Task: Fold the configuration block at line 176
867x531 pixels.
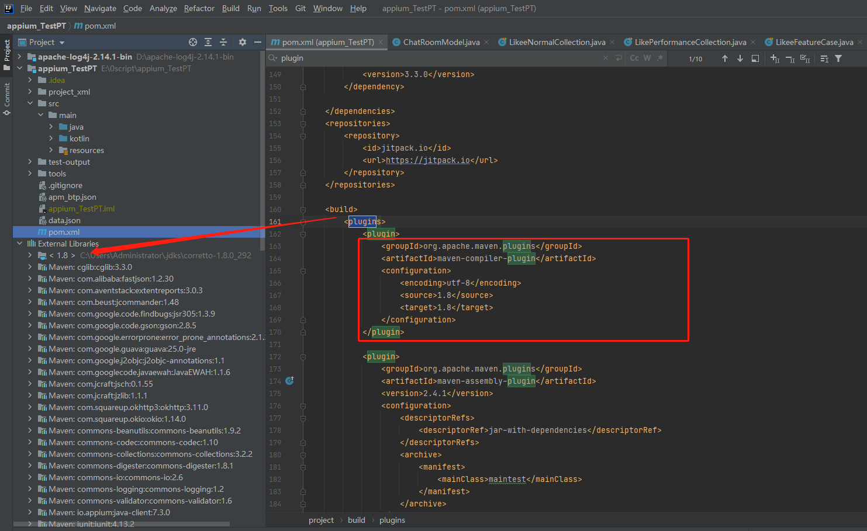Action: tap(303, 405)
